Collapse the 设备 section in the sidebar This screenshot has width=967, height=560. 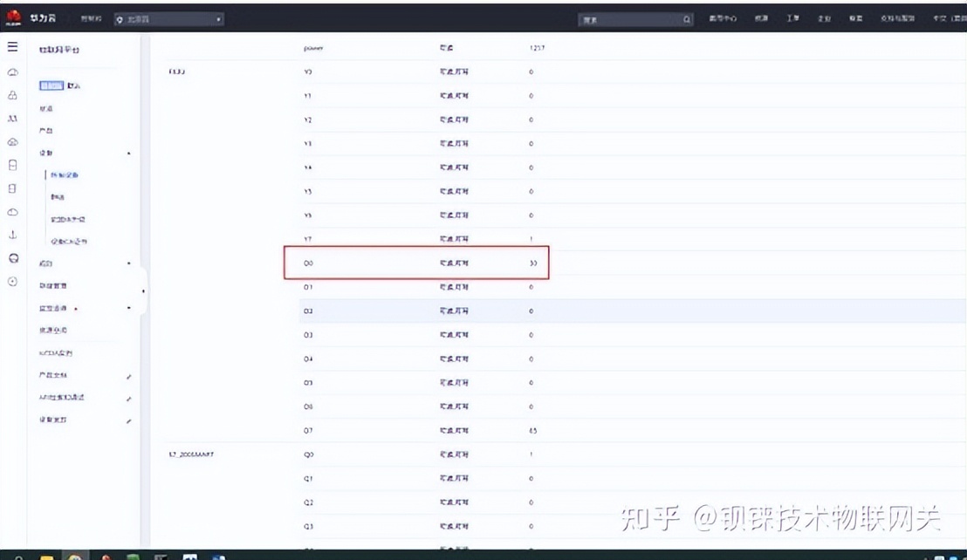click(x=129, y=153)
